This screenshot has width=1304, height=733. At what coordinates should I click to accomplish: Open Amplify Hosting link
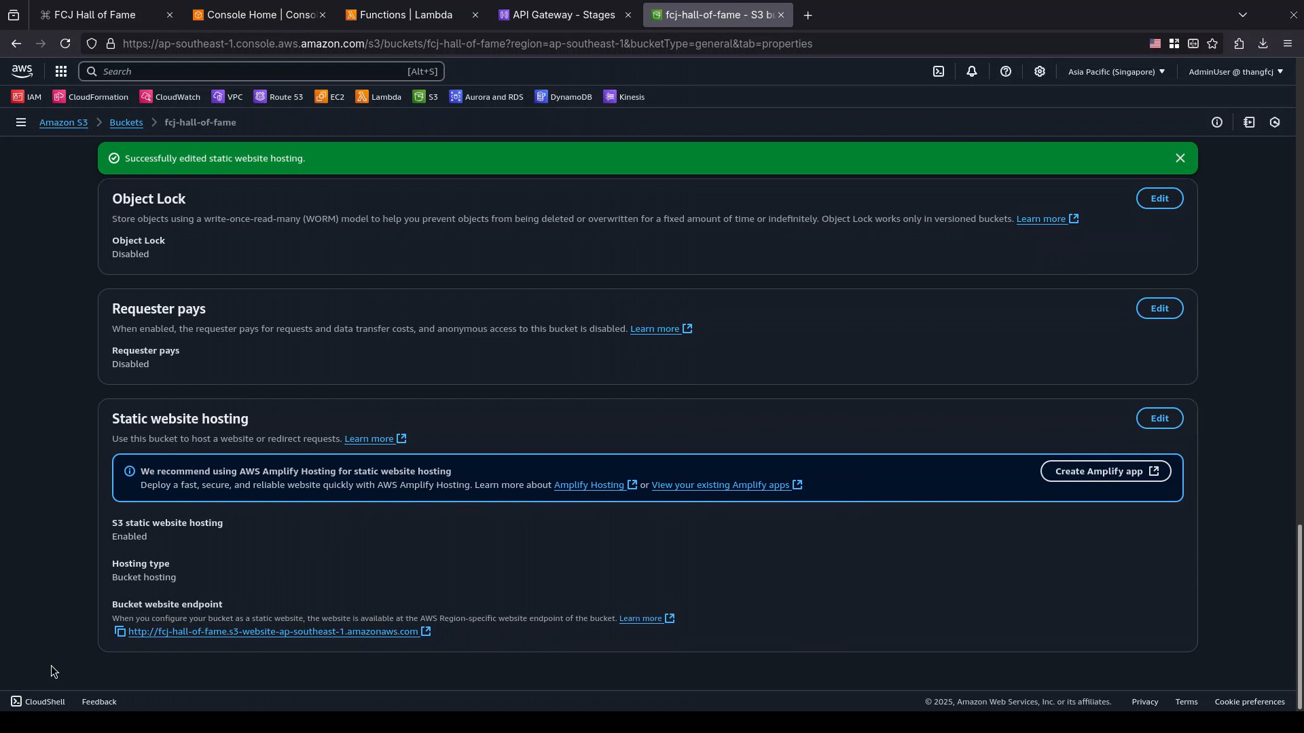click(x=595, y=485)
